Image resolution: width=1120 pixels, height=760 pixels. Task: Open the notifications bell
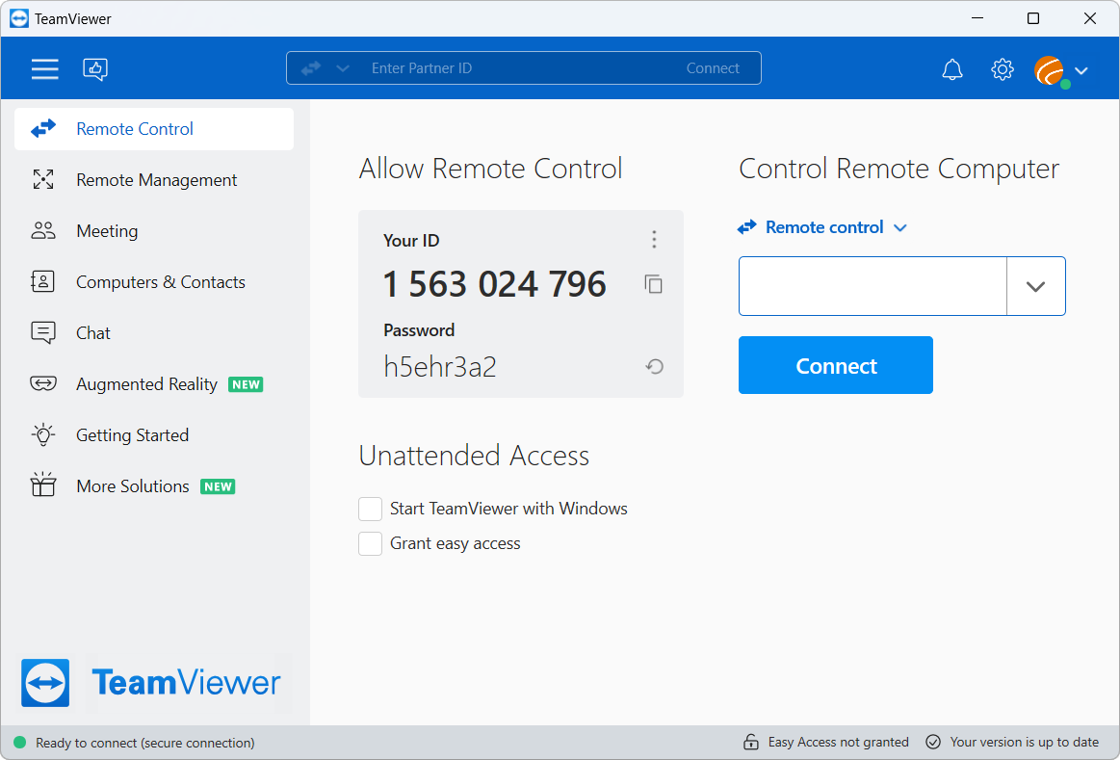click(951, 69)
